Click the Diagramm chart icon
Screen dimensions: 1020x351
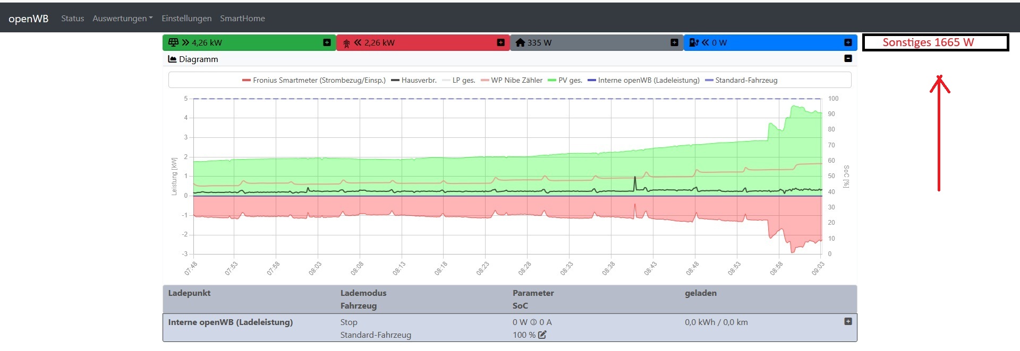pos(172,59)
